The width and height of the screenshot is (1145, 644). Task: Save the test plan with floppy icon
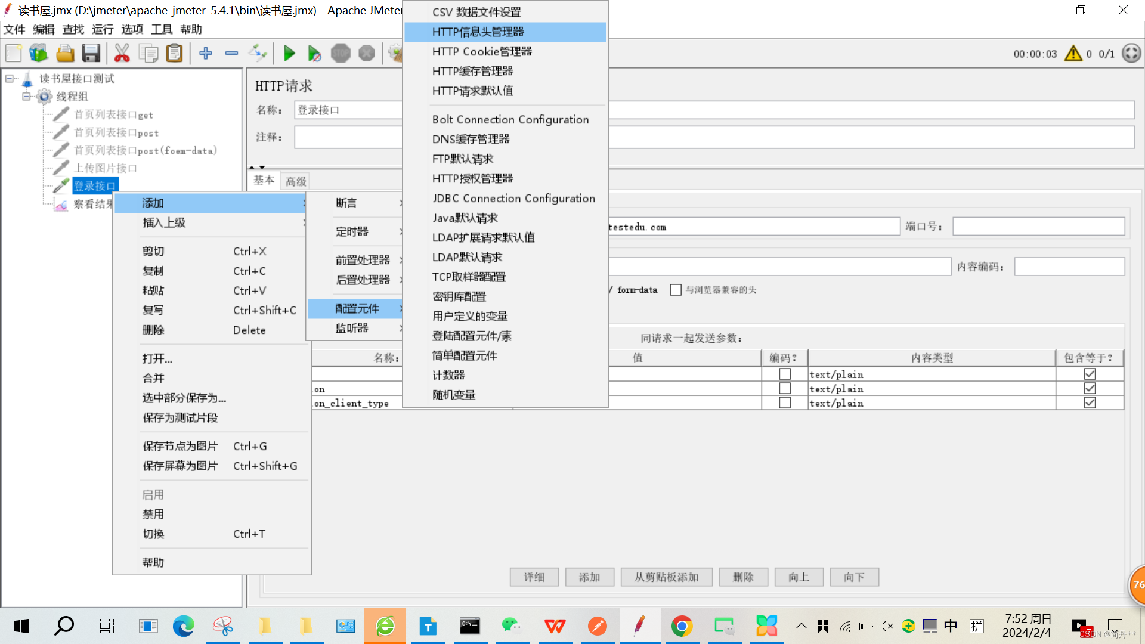click(x=91, y=54)
